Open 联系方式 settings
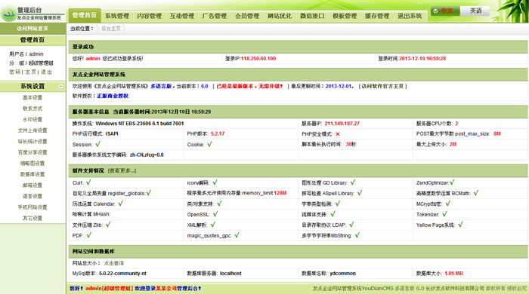This screenshot has width=529, height=294. pos(32,109)
